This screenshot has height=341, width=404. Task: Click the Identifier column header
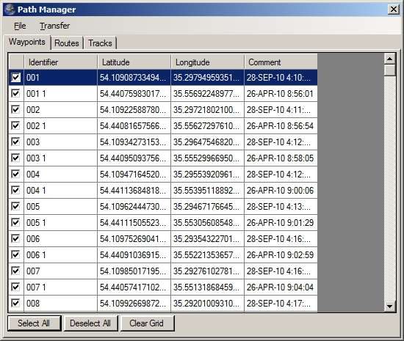click(60, 62)
